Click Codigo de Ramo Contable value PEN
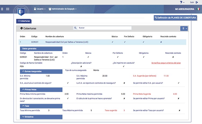This screenshot has height=124, width=202. coord(22,66)
